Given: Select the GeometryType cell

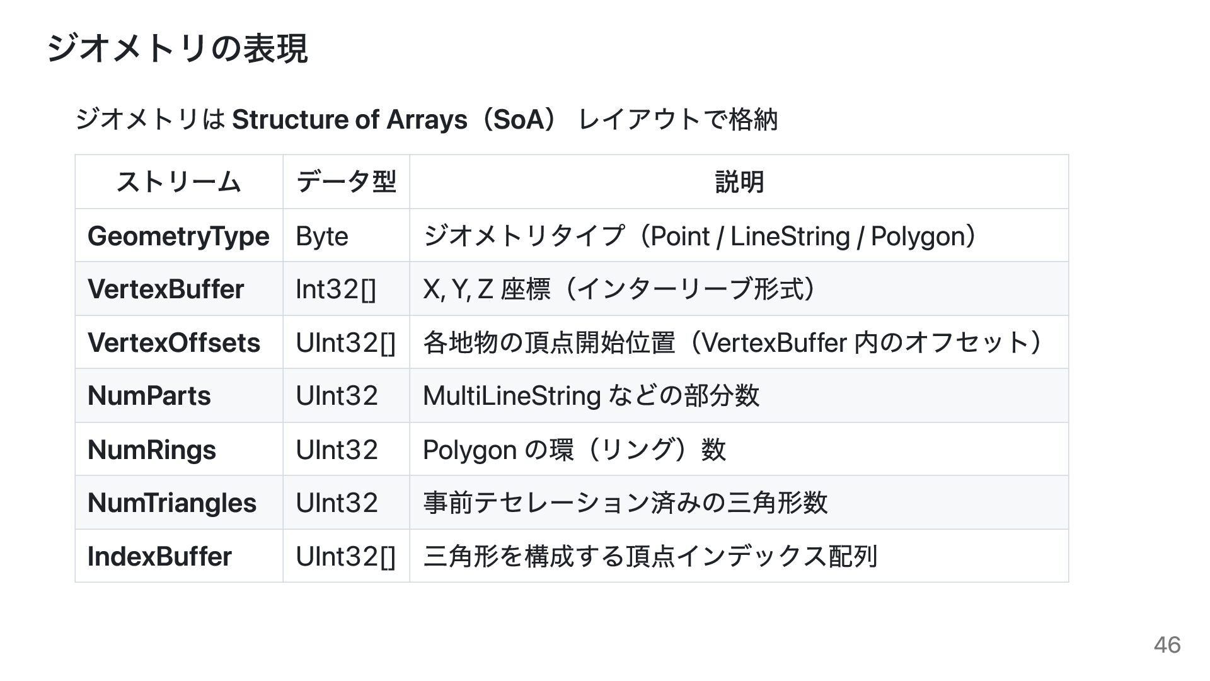Looking at the screenshot, I should pos(178,236).
